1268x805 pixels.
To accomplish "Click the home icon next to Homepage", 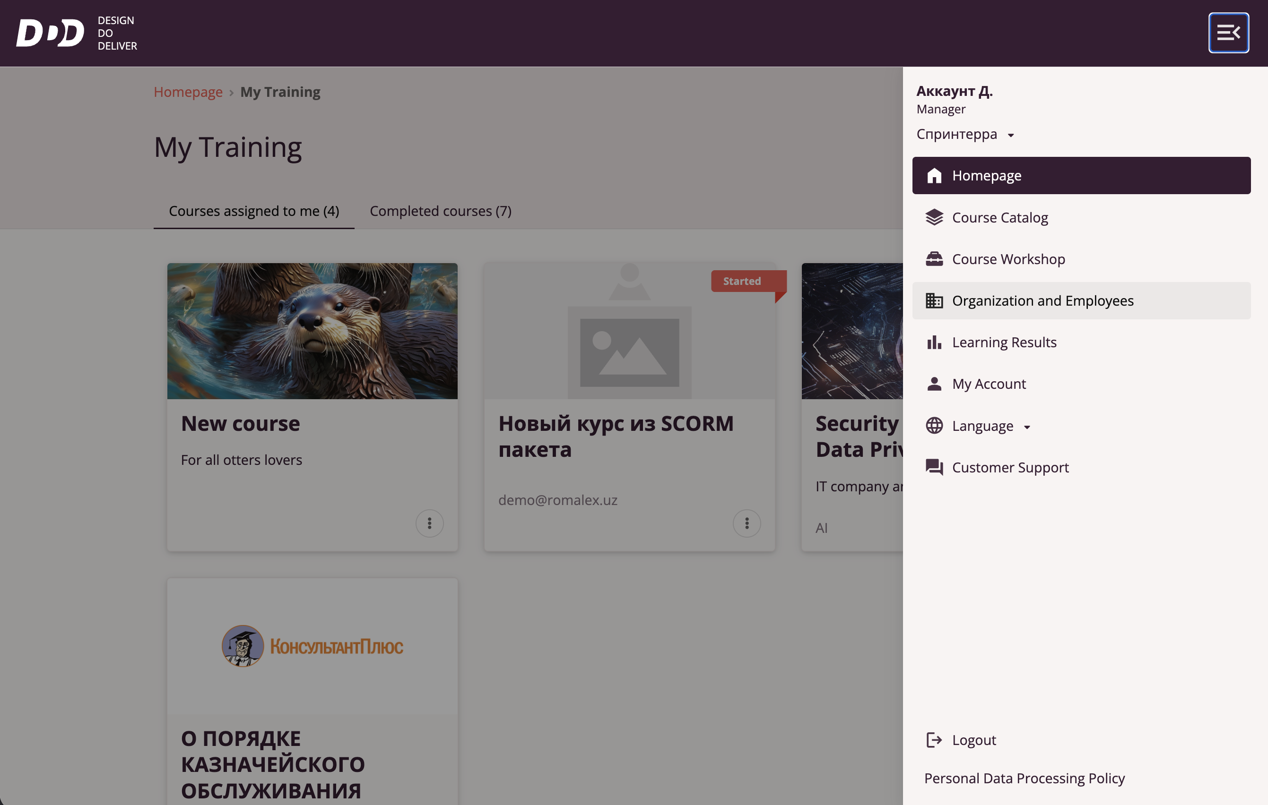I will pyautogui.click(x=934, y=175).
